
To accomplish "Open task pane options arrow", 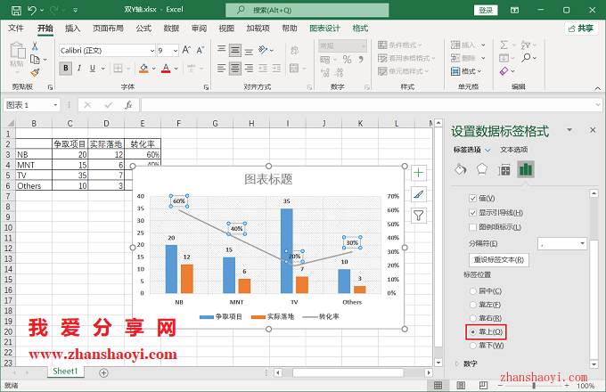I will (569, 130).
